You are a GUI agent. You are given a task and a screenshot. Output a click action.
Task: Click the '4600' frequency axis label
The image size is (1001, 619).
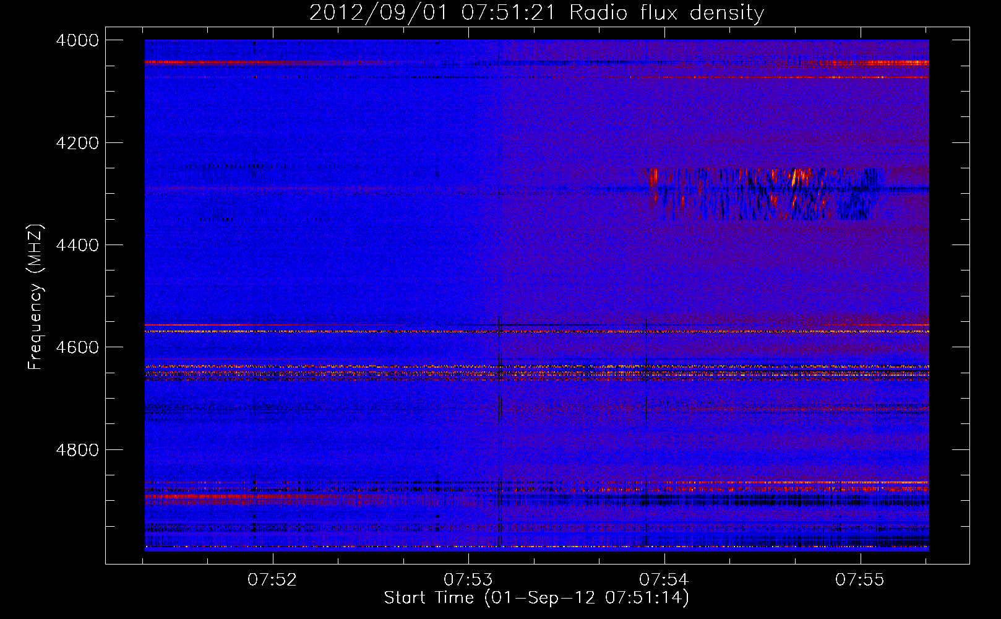click(x=77, y=347)
